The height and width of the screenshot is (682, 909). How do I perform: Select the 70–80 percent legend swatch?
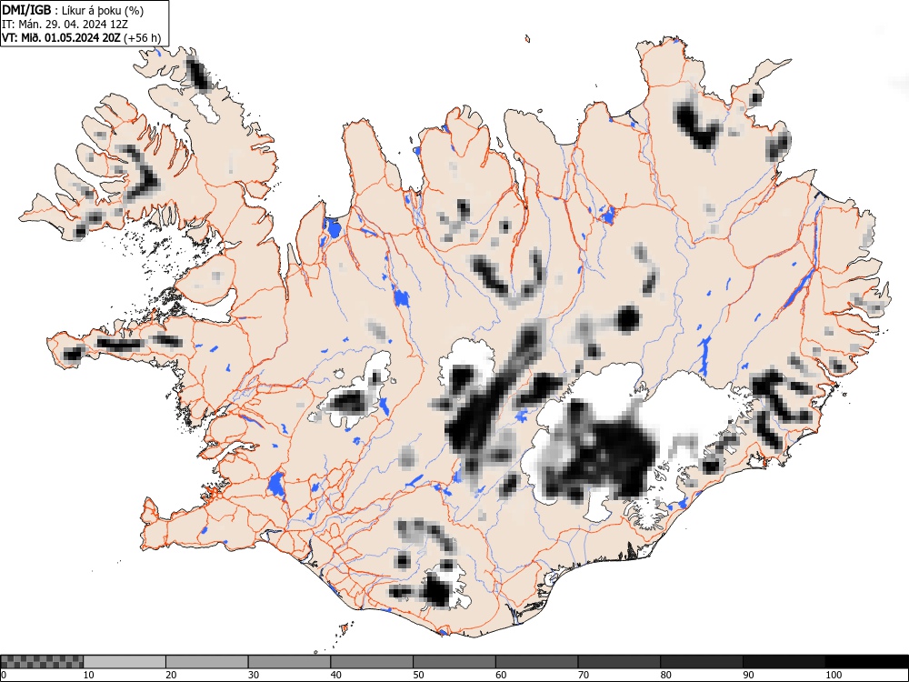click(618, 662)
